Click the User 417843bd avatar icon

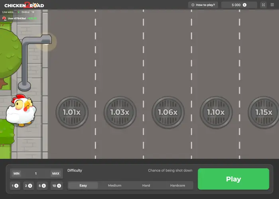[4, 18]
